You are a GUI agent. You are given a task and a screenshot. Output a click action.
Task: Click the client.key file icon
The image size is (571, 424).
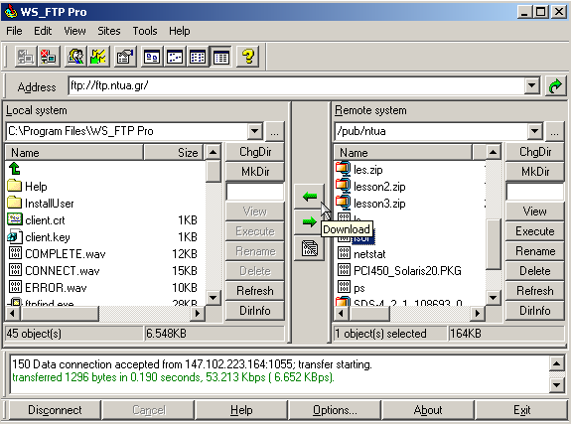tap(15, 236)
